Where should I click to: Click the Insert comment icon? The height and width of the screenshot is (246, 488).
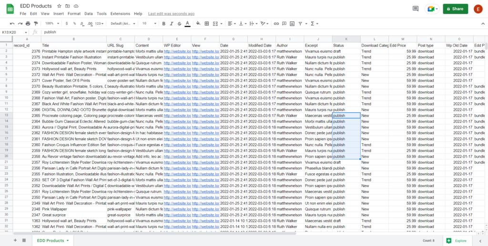coord(284,24)
